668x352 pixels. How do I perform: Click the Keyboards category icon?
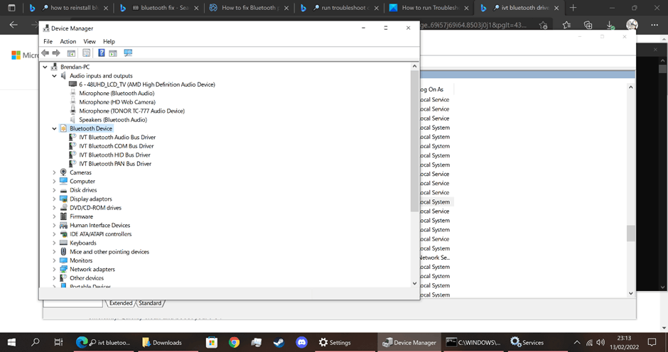(x=63, y=243)
